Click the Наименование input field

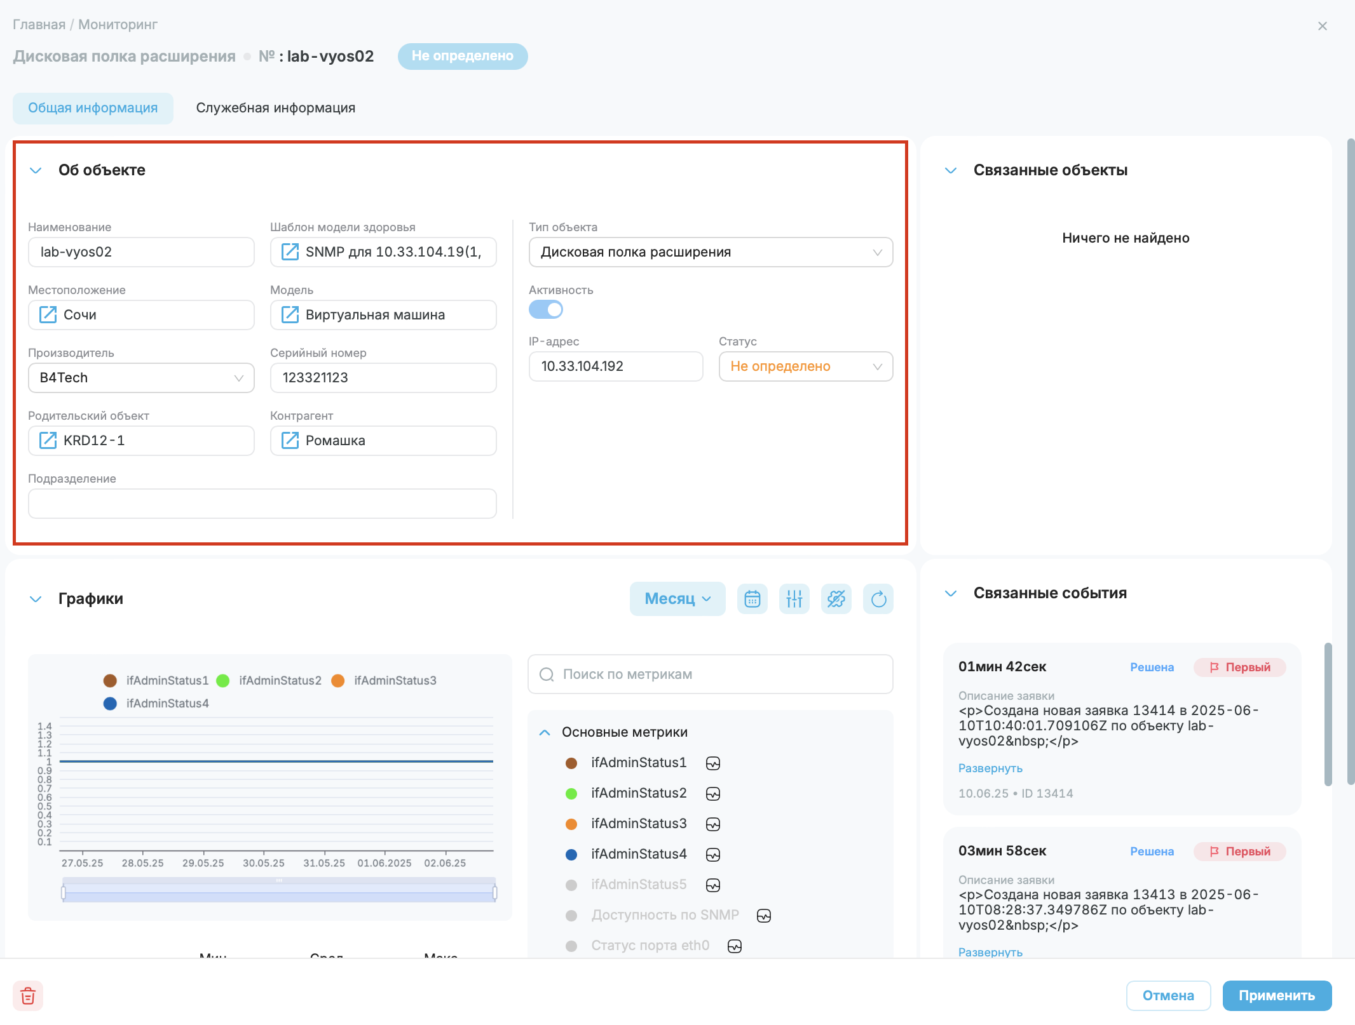point(141,252)
